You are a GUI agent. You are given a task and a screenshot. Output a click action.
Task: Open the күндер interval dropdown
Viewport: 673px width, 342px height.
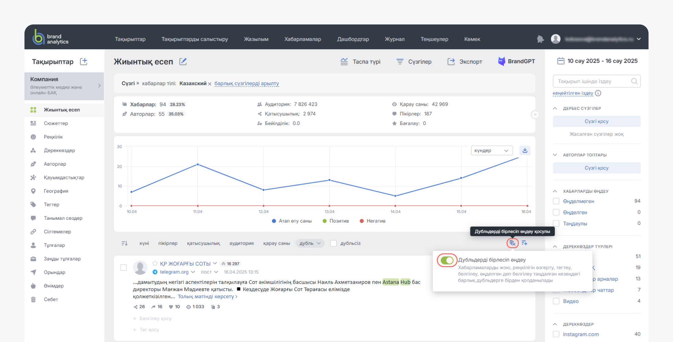click(x=492, y=150)
